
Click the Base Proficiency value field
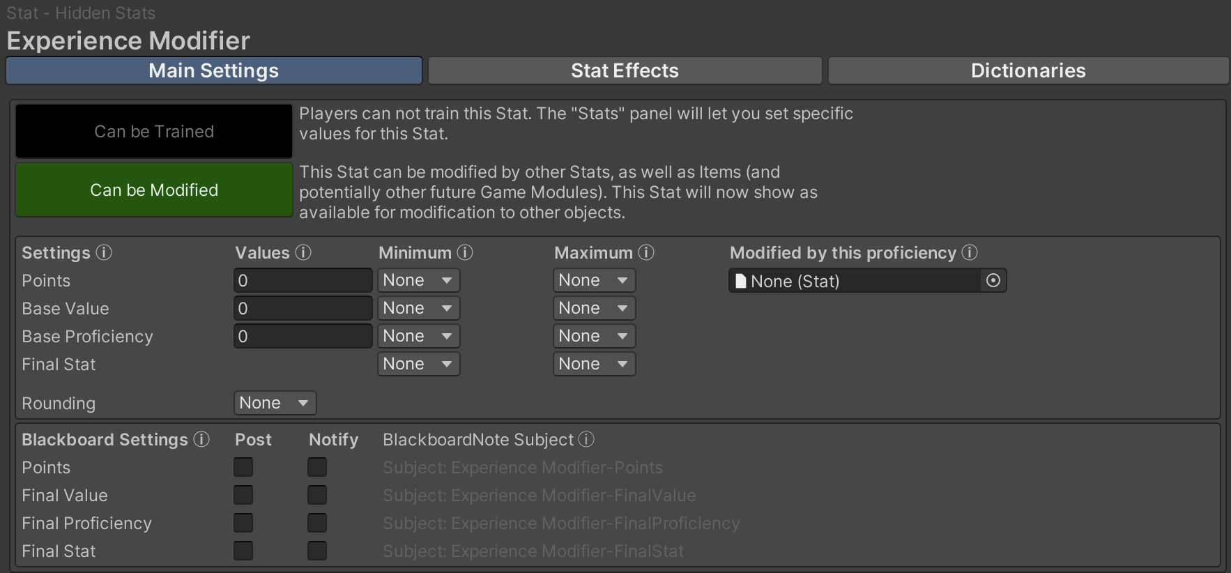click(303, 336)
